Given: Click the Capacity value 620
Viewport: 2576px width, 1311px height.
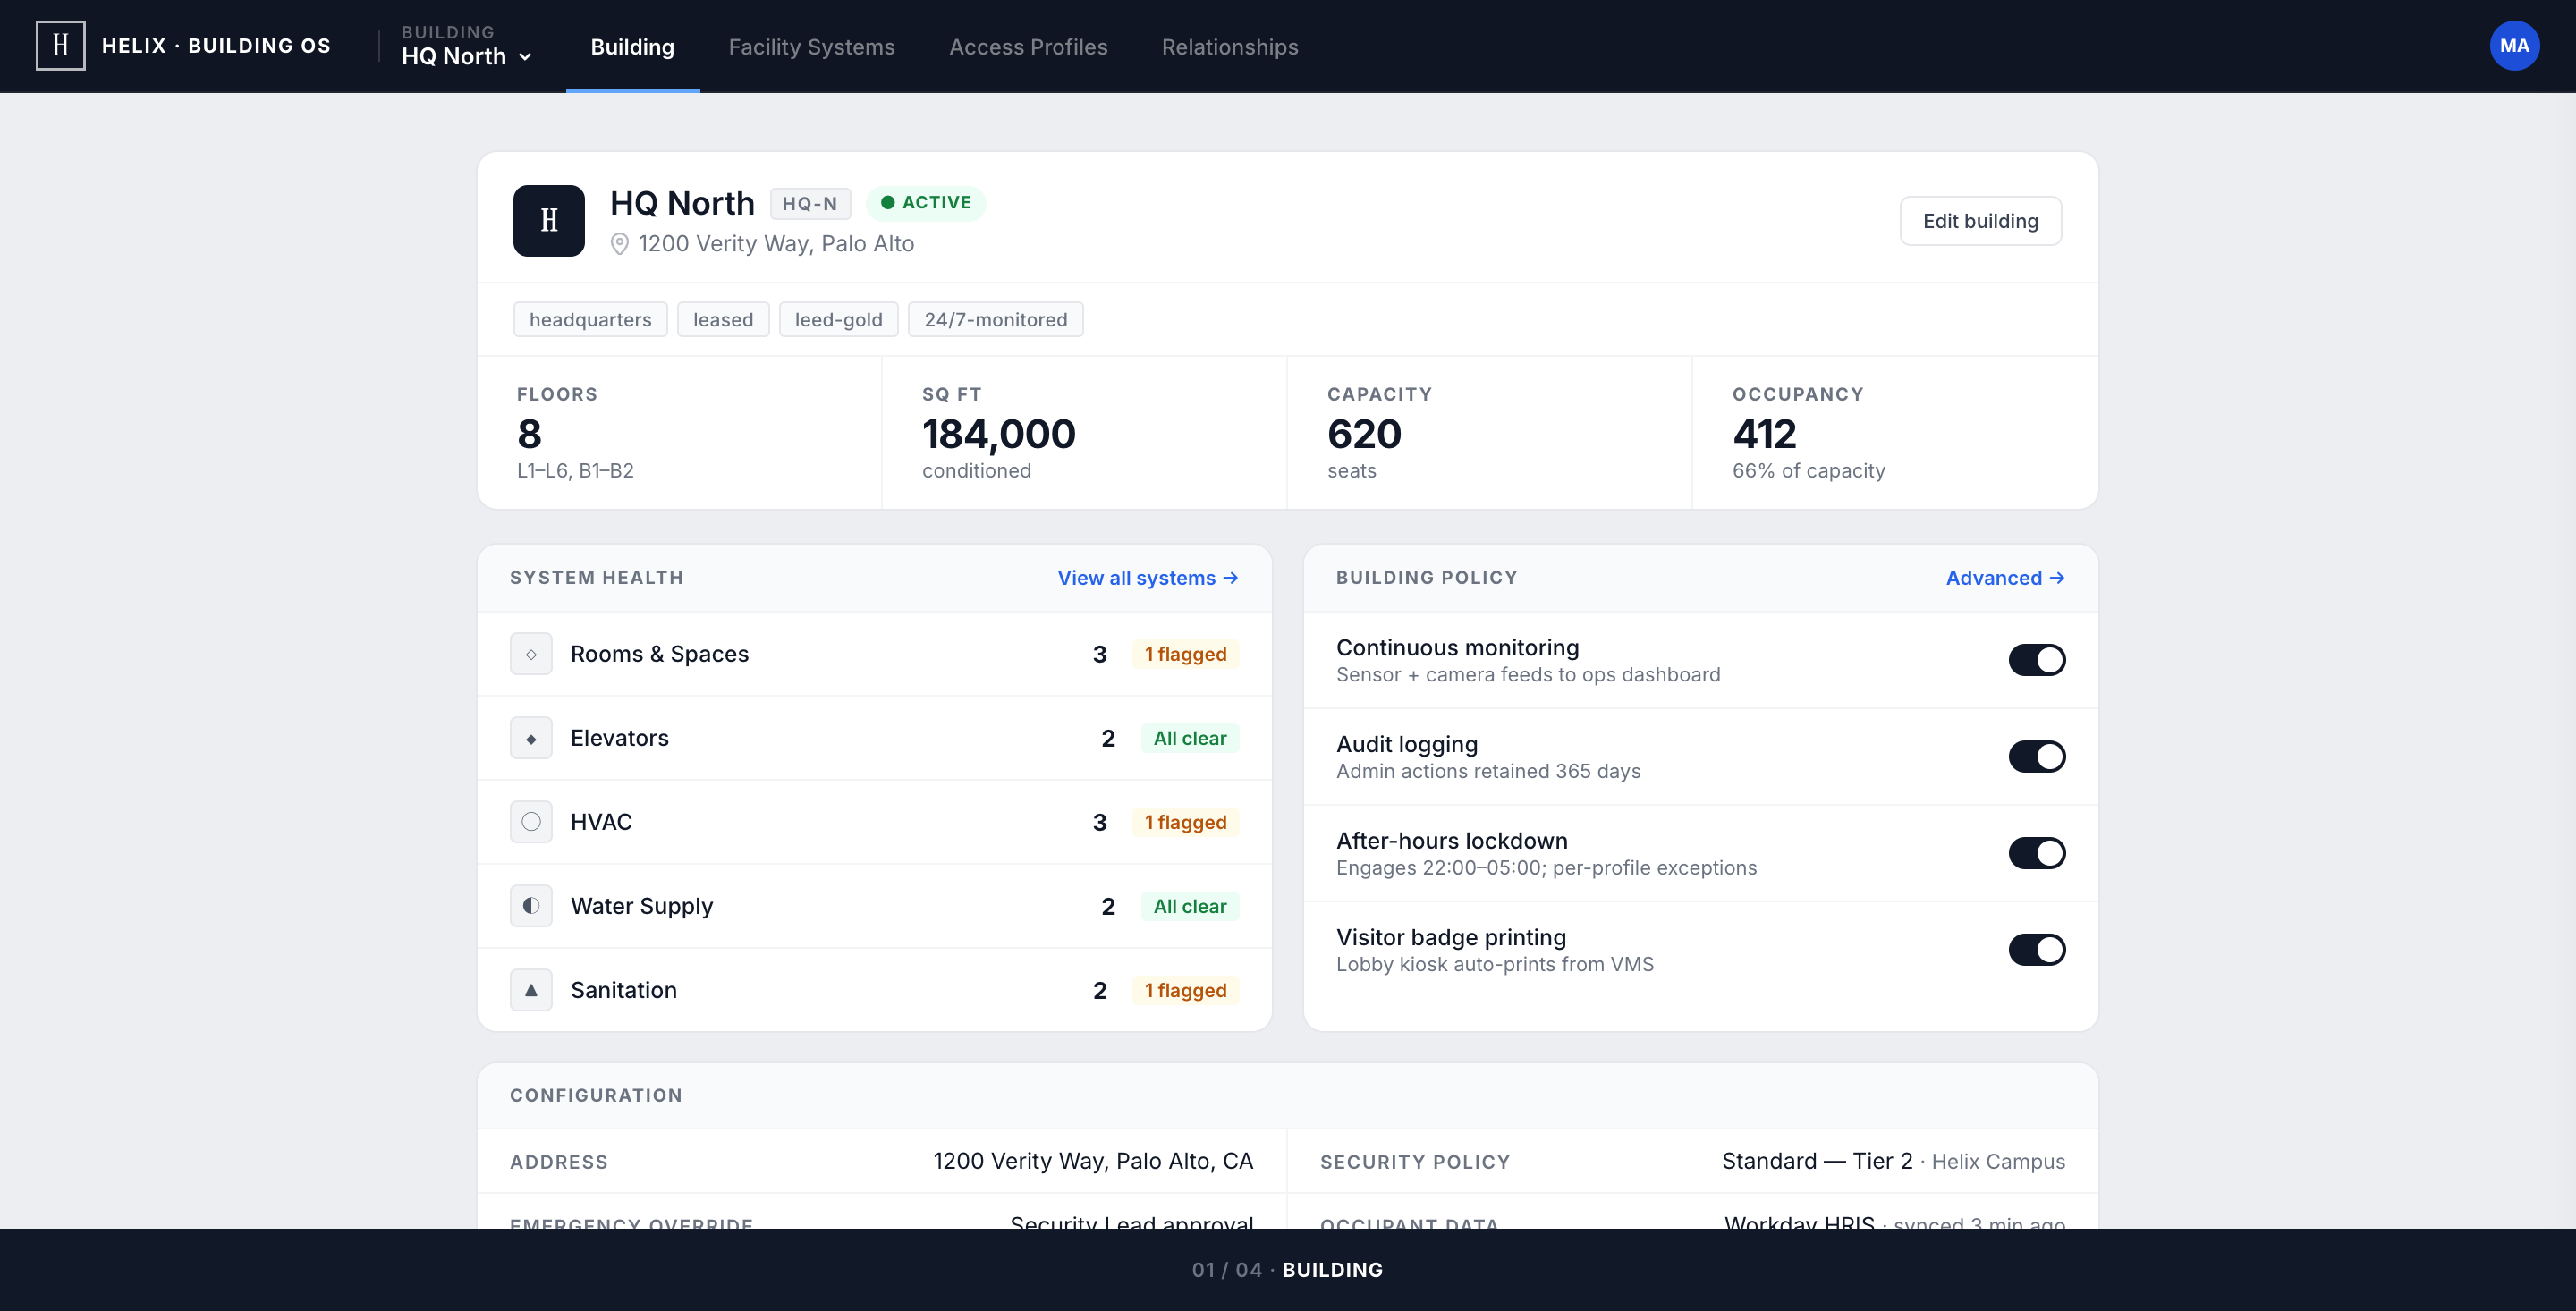Looking at the screenshot, I should 1364,434.
